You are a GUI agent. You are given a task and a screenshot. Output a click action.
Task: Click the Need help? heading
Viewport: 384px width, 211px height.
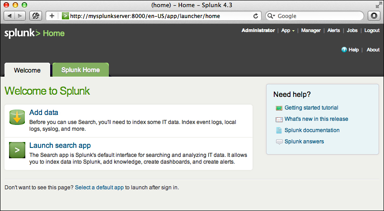[292, 94]
